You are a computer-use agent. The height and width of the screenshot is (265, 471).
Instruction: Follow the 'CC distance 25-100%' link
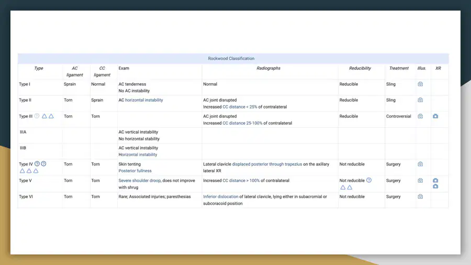[x=242, y=123]
